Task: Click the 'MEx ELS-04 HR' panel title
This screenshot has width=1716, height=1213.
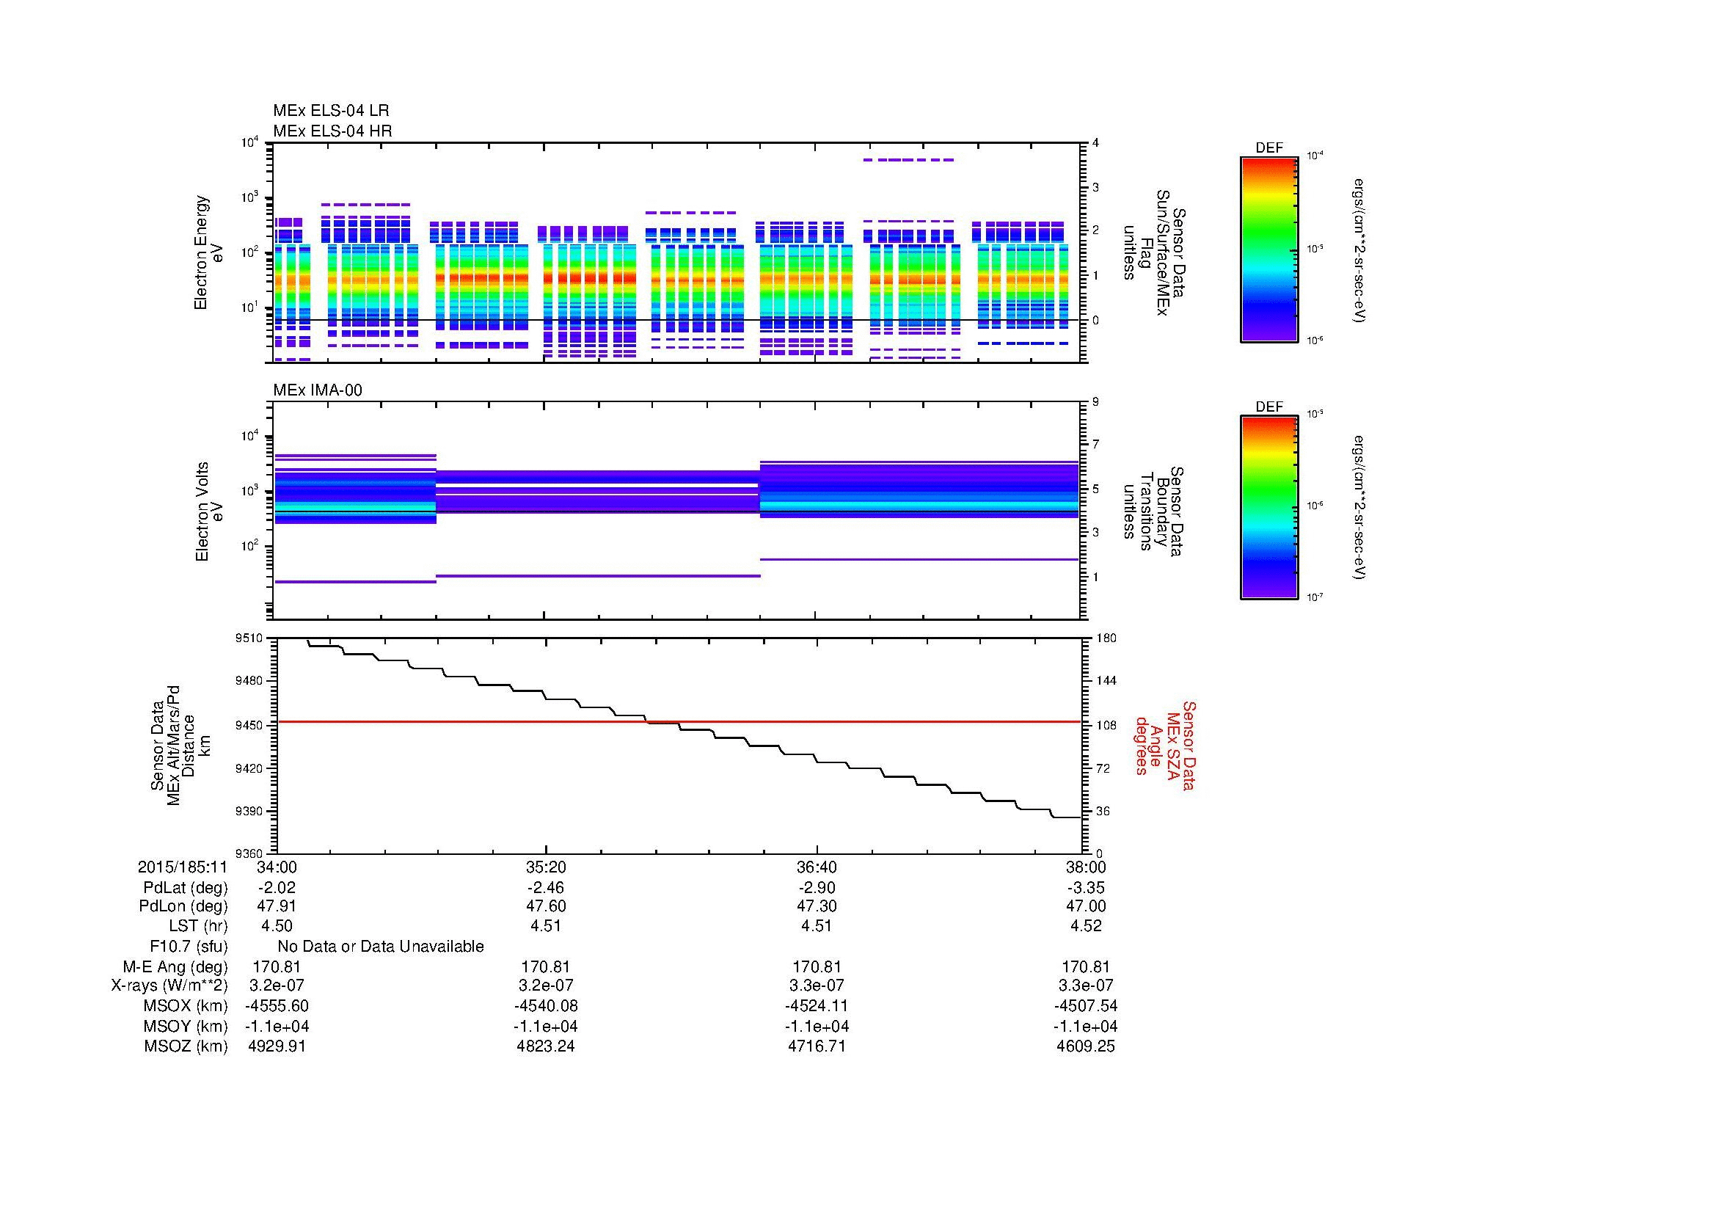Action: click(332, 131)
